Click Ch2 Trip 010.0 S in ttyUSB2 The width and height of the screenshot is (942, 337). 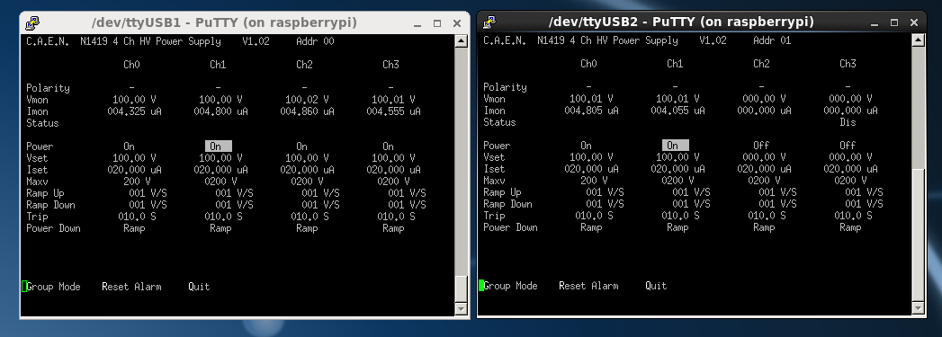pyautogui.click(x=767, y=216)
